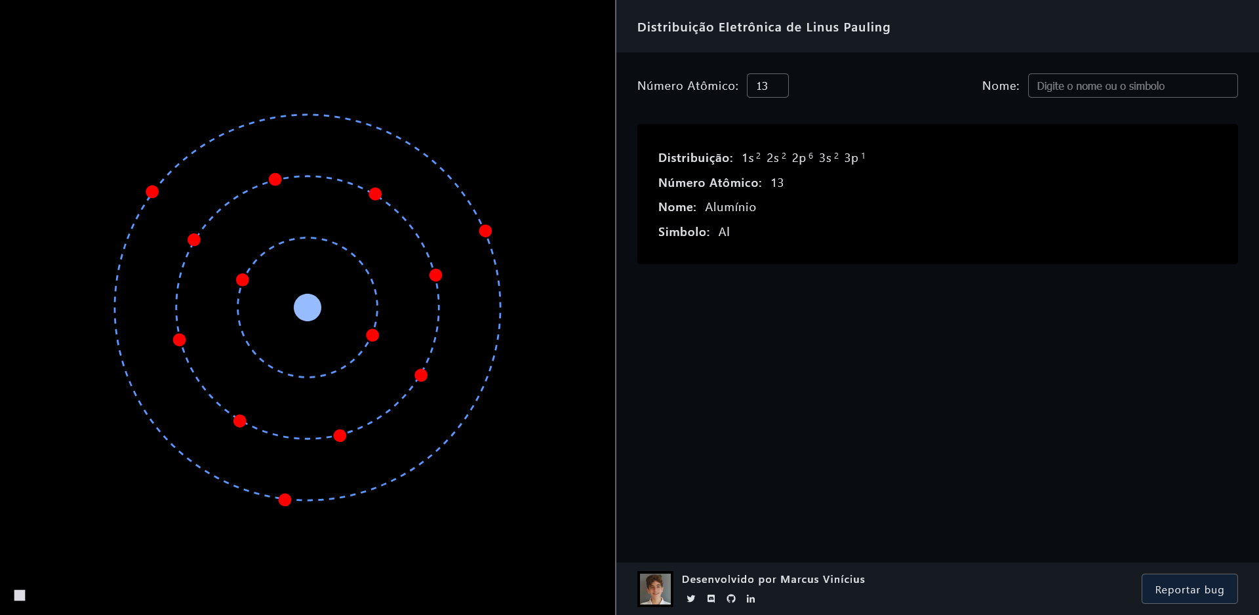Open the developer's Twitter profile icon
This screenshot has width=1259, height=615.
coord(690,599)
